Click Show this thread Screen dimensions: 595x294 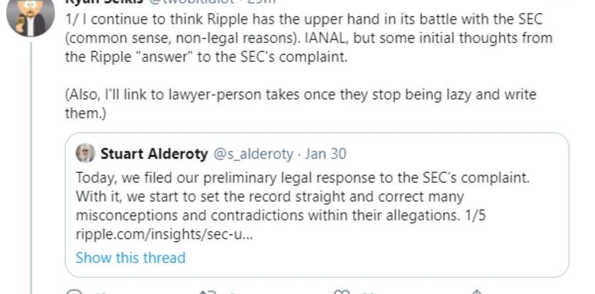pyautogui.click(x=130, y=258)
